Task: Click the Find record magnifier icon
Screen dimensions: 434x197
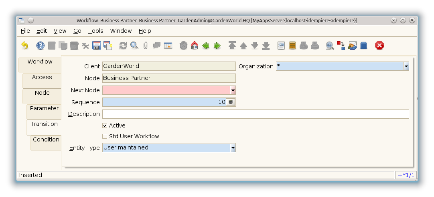Action: tap(134, 46)
